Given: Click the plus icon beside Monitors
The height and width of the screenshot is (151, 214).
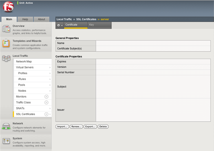Looking at the screenshot, I should pos(46,97).
